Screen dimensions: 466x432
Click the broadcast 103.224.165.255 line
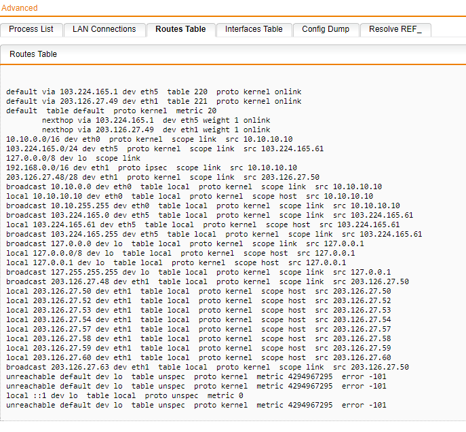pos(214,235)
